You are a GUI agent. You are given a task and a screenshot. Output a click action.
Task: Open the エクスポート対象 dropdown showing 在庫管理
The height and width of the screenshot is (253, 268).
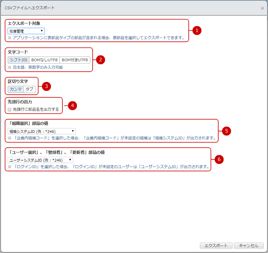26,31
